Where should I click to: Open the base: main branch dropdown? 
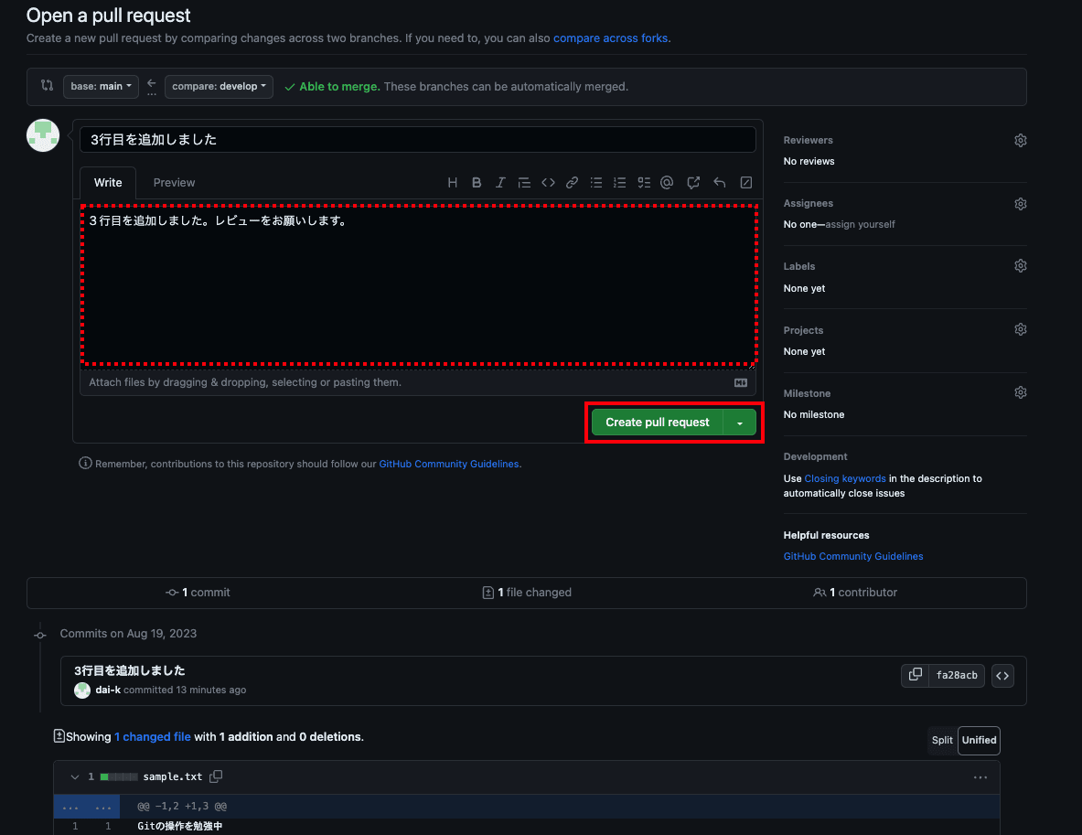tap(101, 86)
